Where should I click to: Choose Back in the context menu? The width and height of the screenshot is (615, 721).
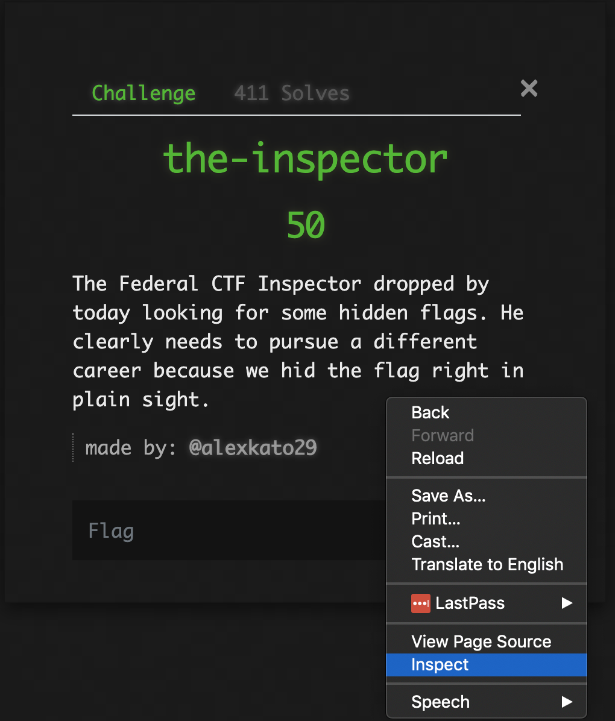click(430, 412)
